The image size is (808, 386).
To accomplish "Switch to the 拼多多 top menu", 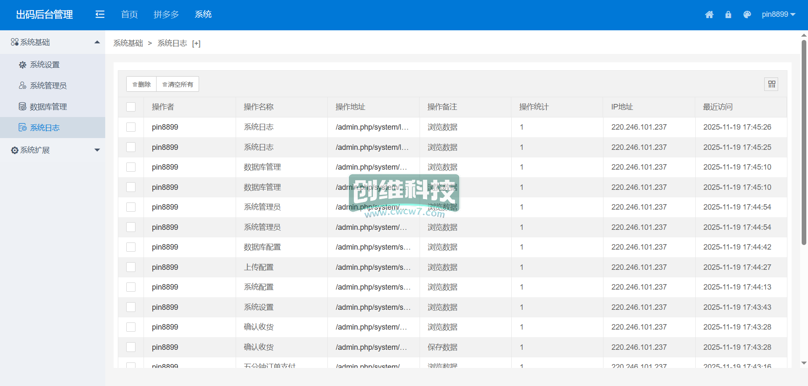I will point(166,15).
